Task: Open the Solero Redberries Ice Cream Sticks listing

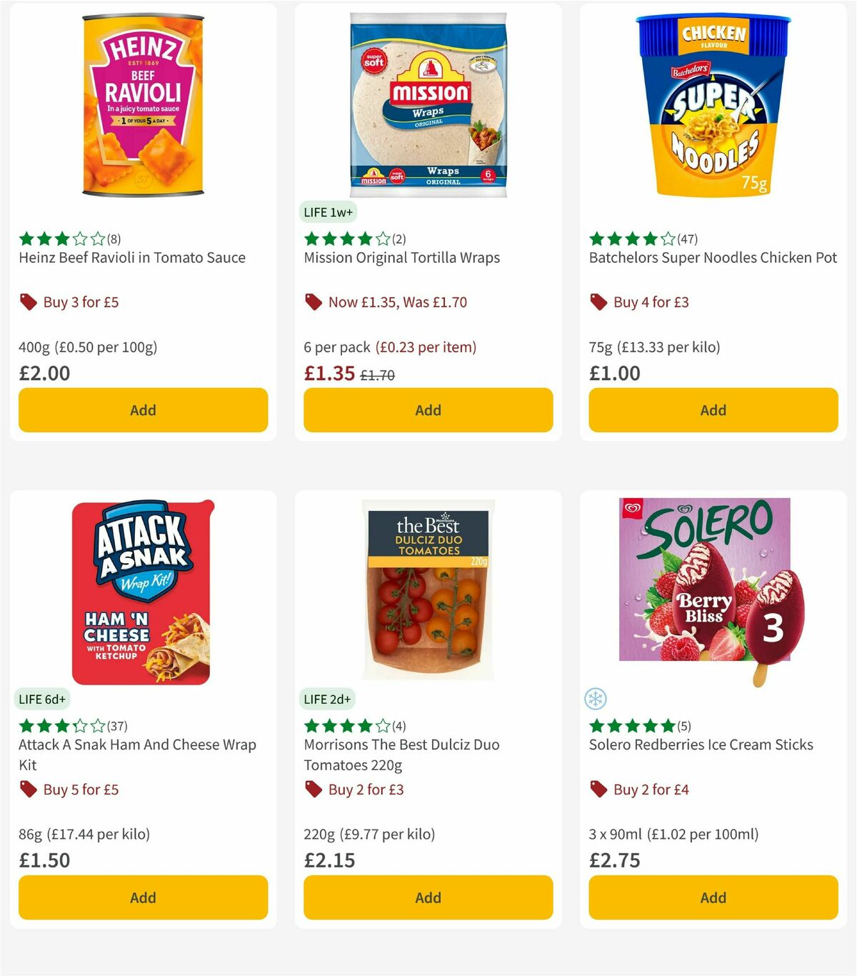Action: pyautogui.click(x=701, y=745)
